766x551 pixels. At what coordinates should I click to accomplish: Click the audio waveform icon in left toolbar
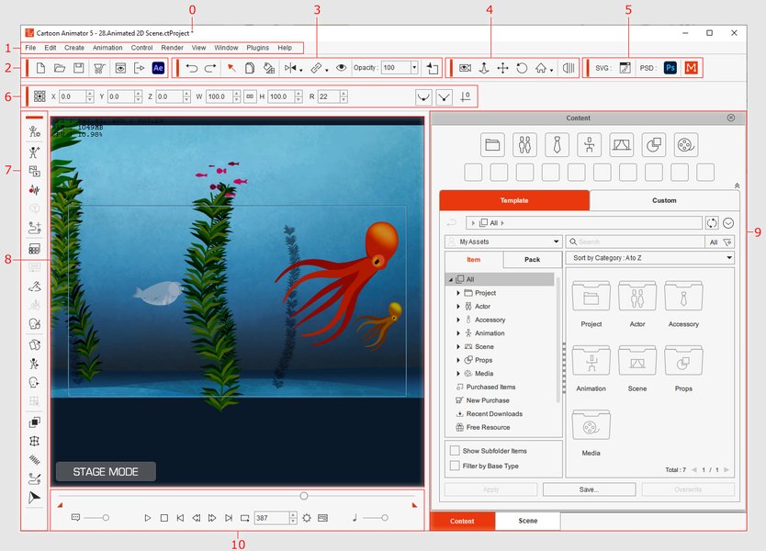click(x=34, y=189)
